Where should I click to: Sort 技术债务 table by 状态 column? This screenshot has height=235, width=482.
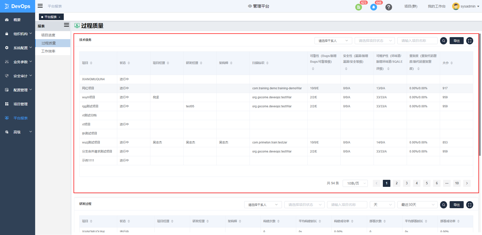click(129, 63)
